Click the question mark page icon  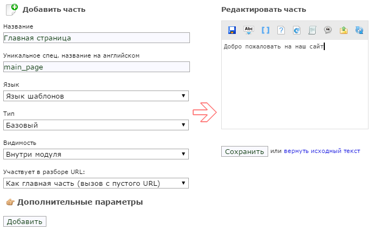[x=281, y=30]
